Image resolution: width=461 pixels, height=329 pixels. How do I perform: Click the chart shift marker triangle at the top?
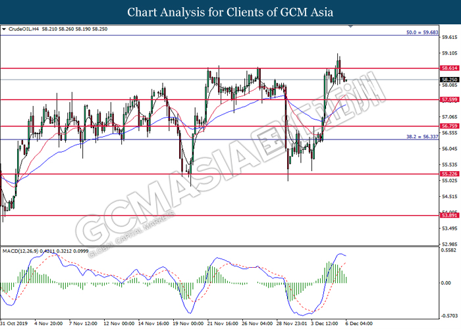tap(350, 26)
